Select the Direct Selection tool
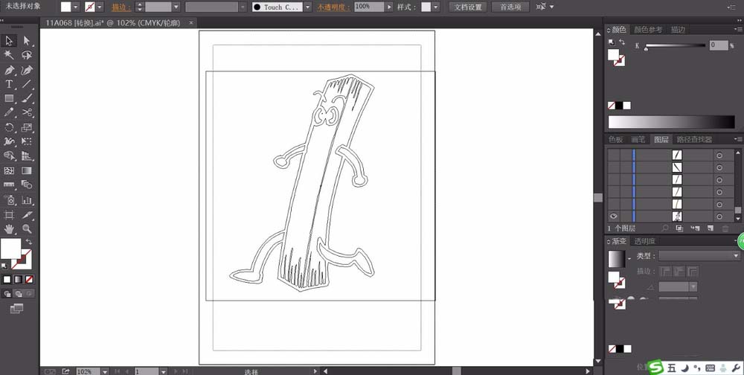Viewport: 744px width, 375px height. coord(27,41)
